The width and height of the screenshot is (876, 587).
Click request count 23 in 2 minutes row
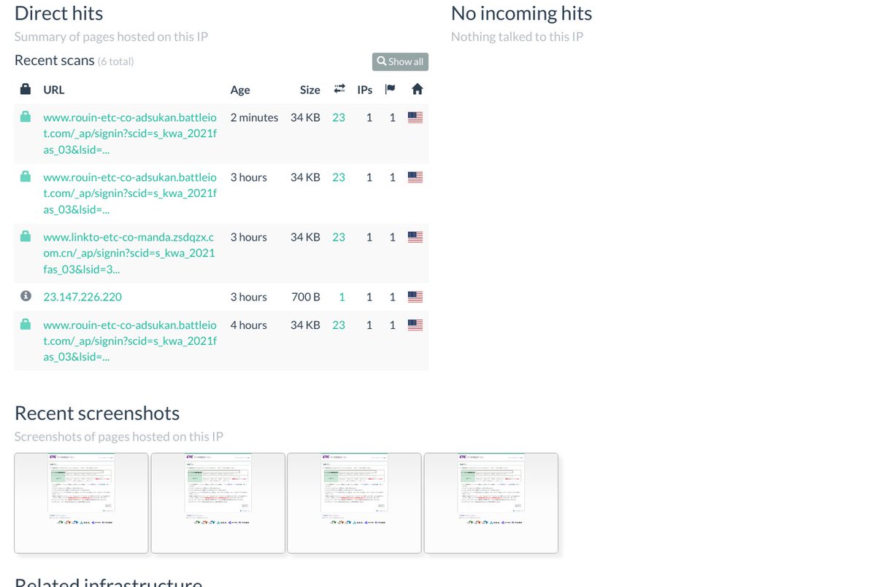pos(339,117)
